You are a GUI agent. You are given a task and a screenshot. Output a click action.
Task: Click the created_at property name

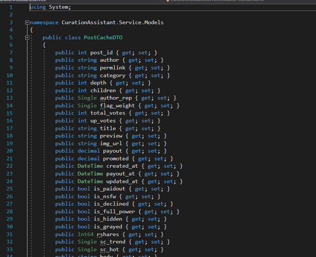(x=122, y=166)
